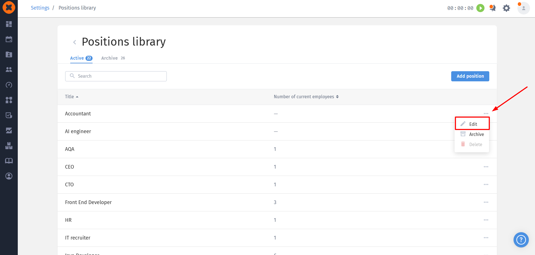This screenshot has width=535, height=255.
Task: Focus the Search input field
Action: coord(116,76)
